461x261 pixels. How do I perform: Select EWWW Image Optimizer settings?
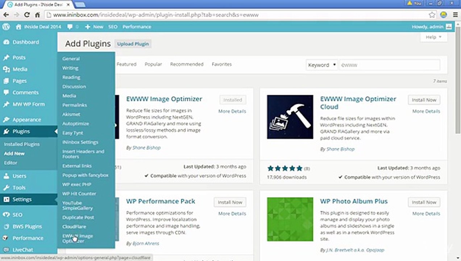coord(78,239)
